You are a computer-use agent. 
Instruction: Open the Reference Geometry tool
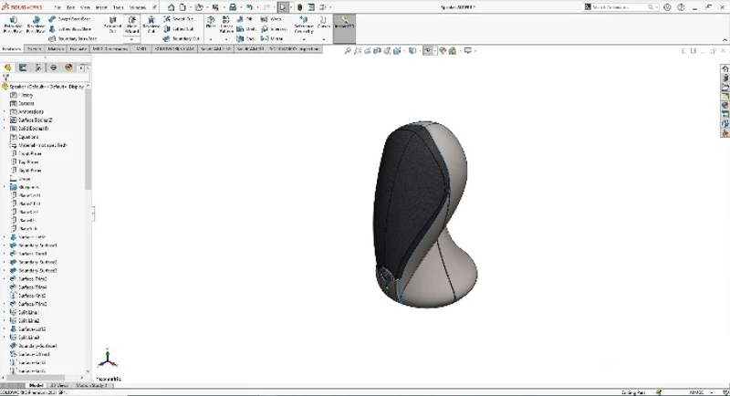304,25
